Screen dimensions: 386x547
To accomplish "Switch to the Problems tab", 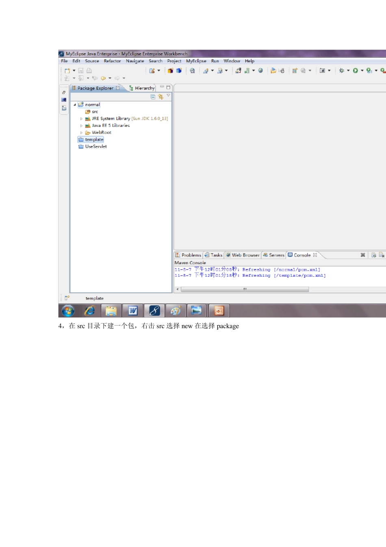I will [188, 255].
